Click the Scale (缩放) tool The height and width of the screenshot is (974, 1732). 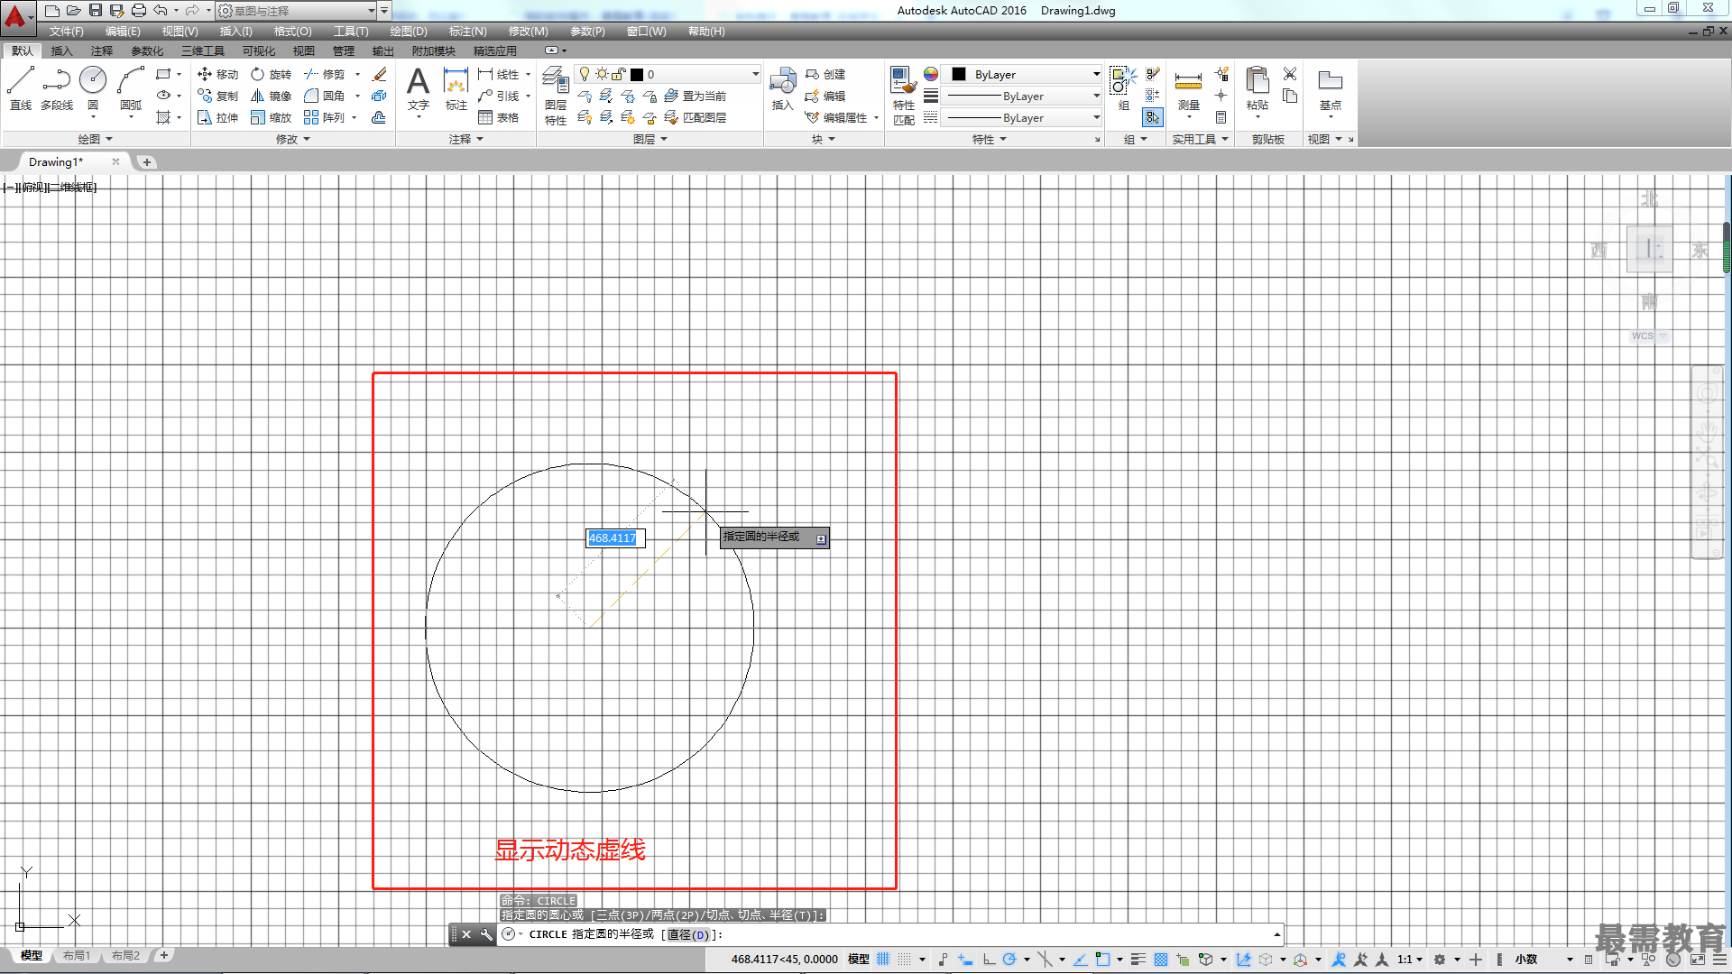271,117
